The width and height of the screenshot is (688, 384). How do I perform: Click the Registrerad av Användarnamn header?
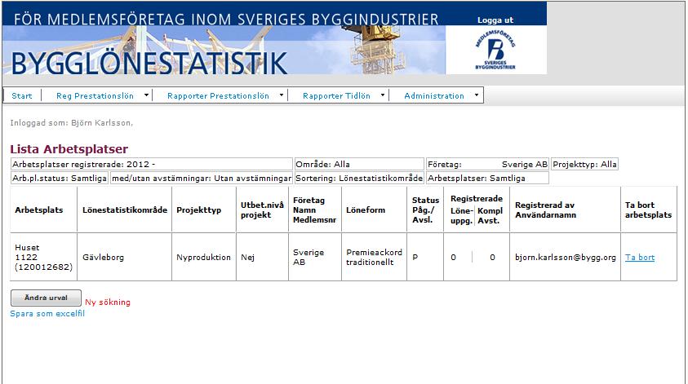pos(565,210)
